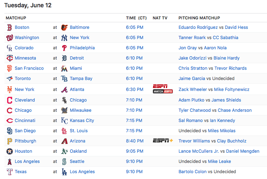Click the Baltimore Orioles logo icon
The width and height of the screenshot is (267, 179).
65,27
